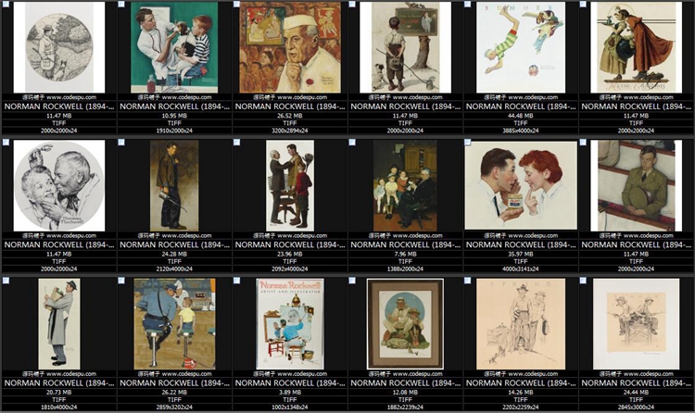Tick checkbox on man carrying groceries image
695x413 pixels.
6,281
